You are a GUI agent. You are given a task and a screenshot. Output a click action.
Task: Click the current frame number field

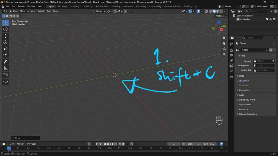(x=174, y=144)
